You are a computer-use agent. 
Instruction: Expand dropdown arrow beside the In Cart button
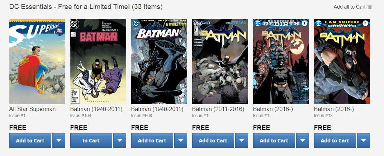tap(119, 141)
